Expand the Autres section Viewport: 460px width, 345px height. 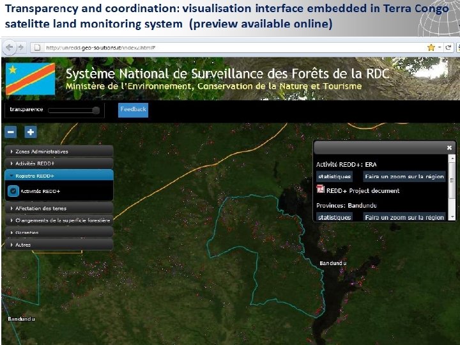click(59, 244)
